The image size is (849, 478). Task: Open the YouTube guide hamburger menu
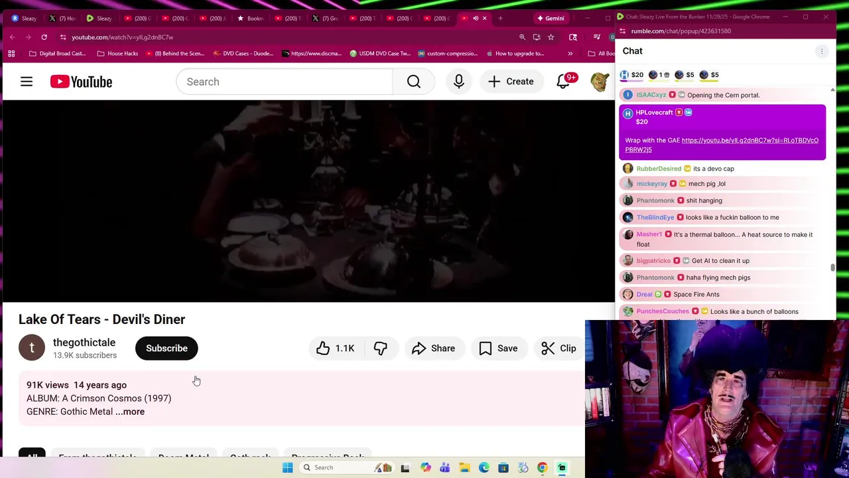click(27, 82)
